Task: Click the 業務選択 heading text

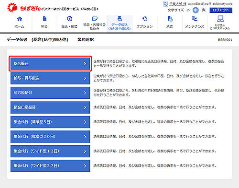Action: (86, 40)
